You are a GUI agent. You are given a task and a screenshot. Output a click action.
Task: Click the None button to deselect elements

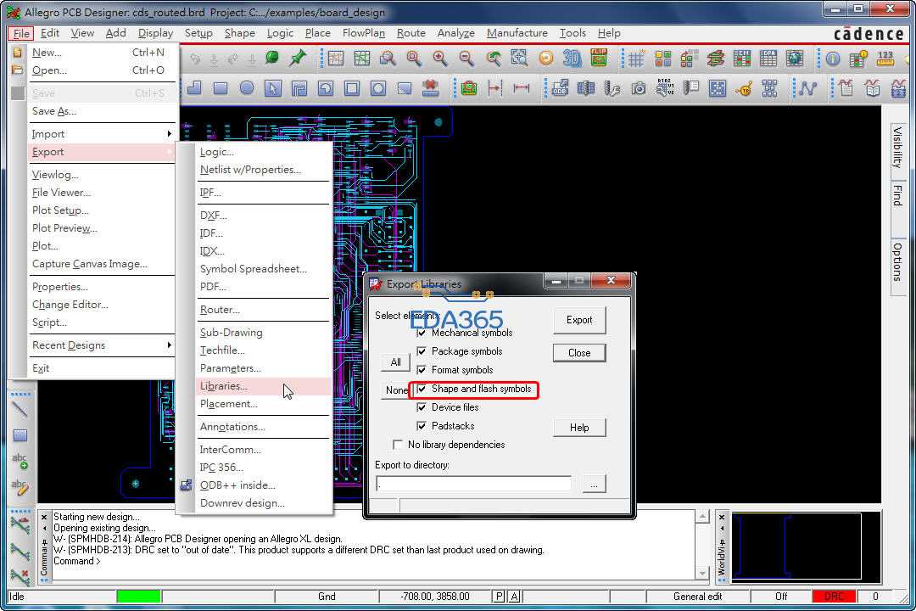point(397,390)
